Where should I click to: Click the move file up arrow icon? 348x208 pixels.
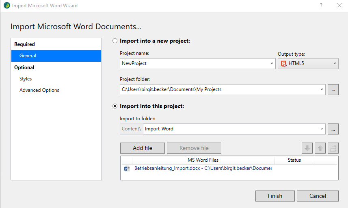pos(320,148)
